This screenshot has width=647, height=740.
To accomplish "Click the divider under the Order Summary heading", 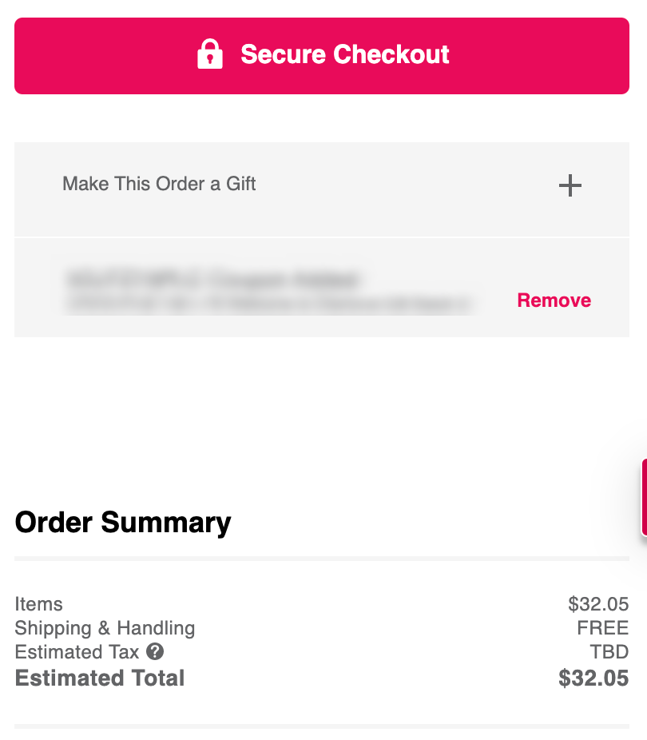I will (x=322, y=559).
